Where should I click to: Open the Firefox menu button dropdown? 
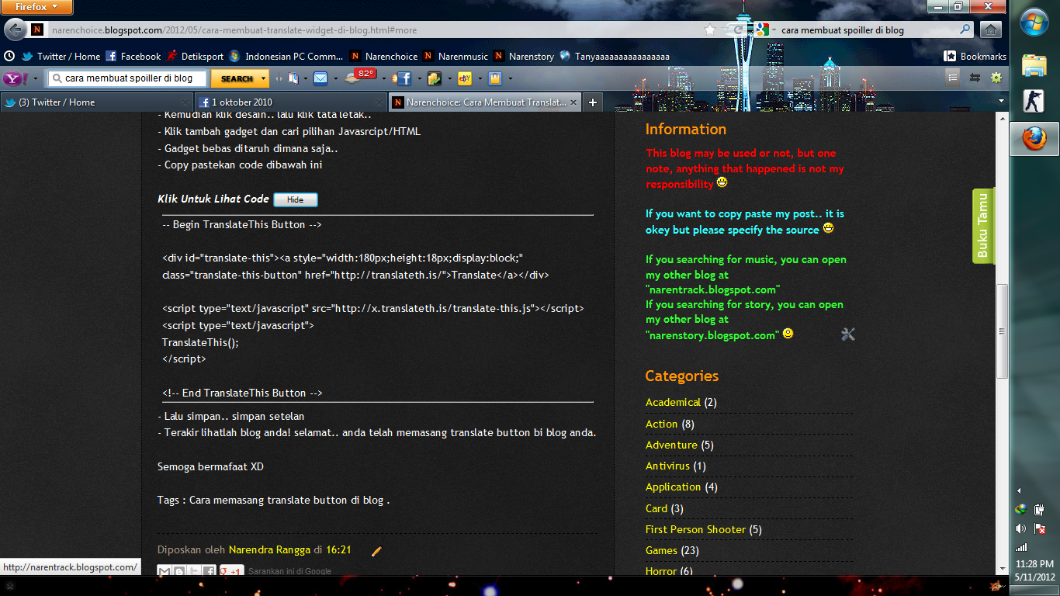click(x=37, y=7)
